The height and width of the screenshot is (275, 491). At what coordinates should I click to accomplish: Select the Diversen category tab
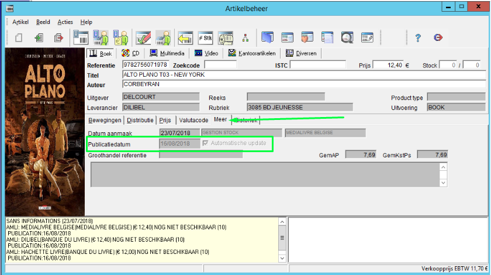coord(301,53)
